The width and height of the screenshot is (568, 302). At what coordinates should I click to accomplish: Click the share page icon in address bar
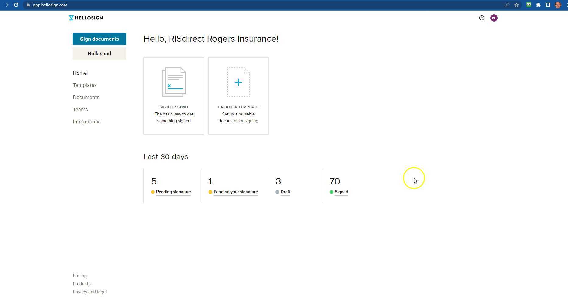507,5
